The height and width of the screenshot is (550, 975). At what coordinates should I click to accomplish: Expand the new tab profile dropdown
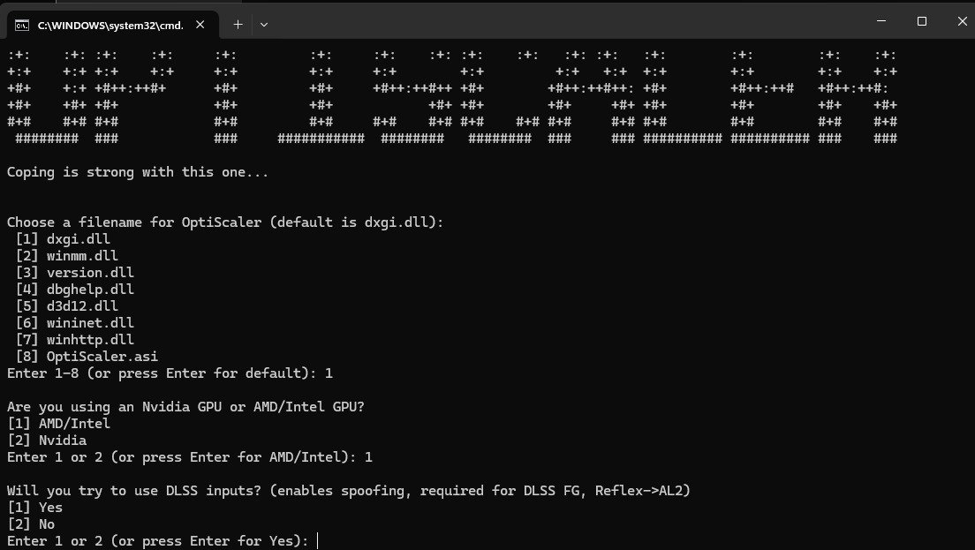(x=264, y=25)
